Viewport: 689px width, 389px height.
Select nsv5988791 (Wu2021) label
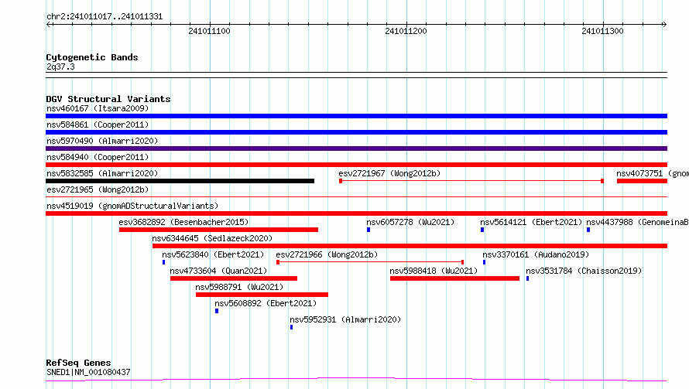click(x=239, y=287)
